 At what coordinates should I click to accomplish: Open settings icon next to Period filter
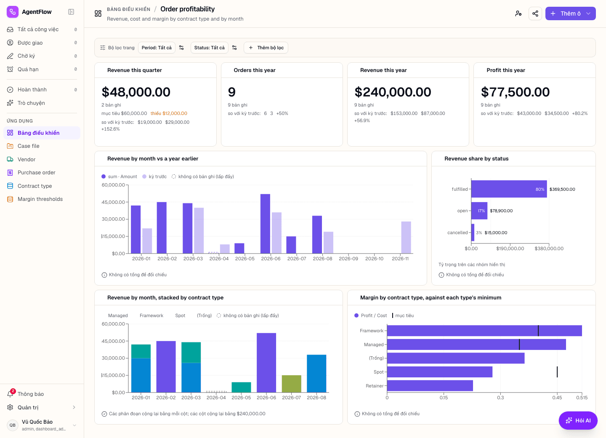click(x=181, y=48)
